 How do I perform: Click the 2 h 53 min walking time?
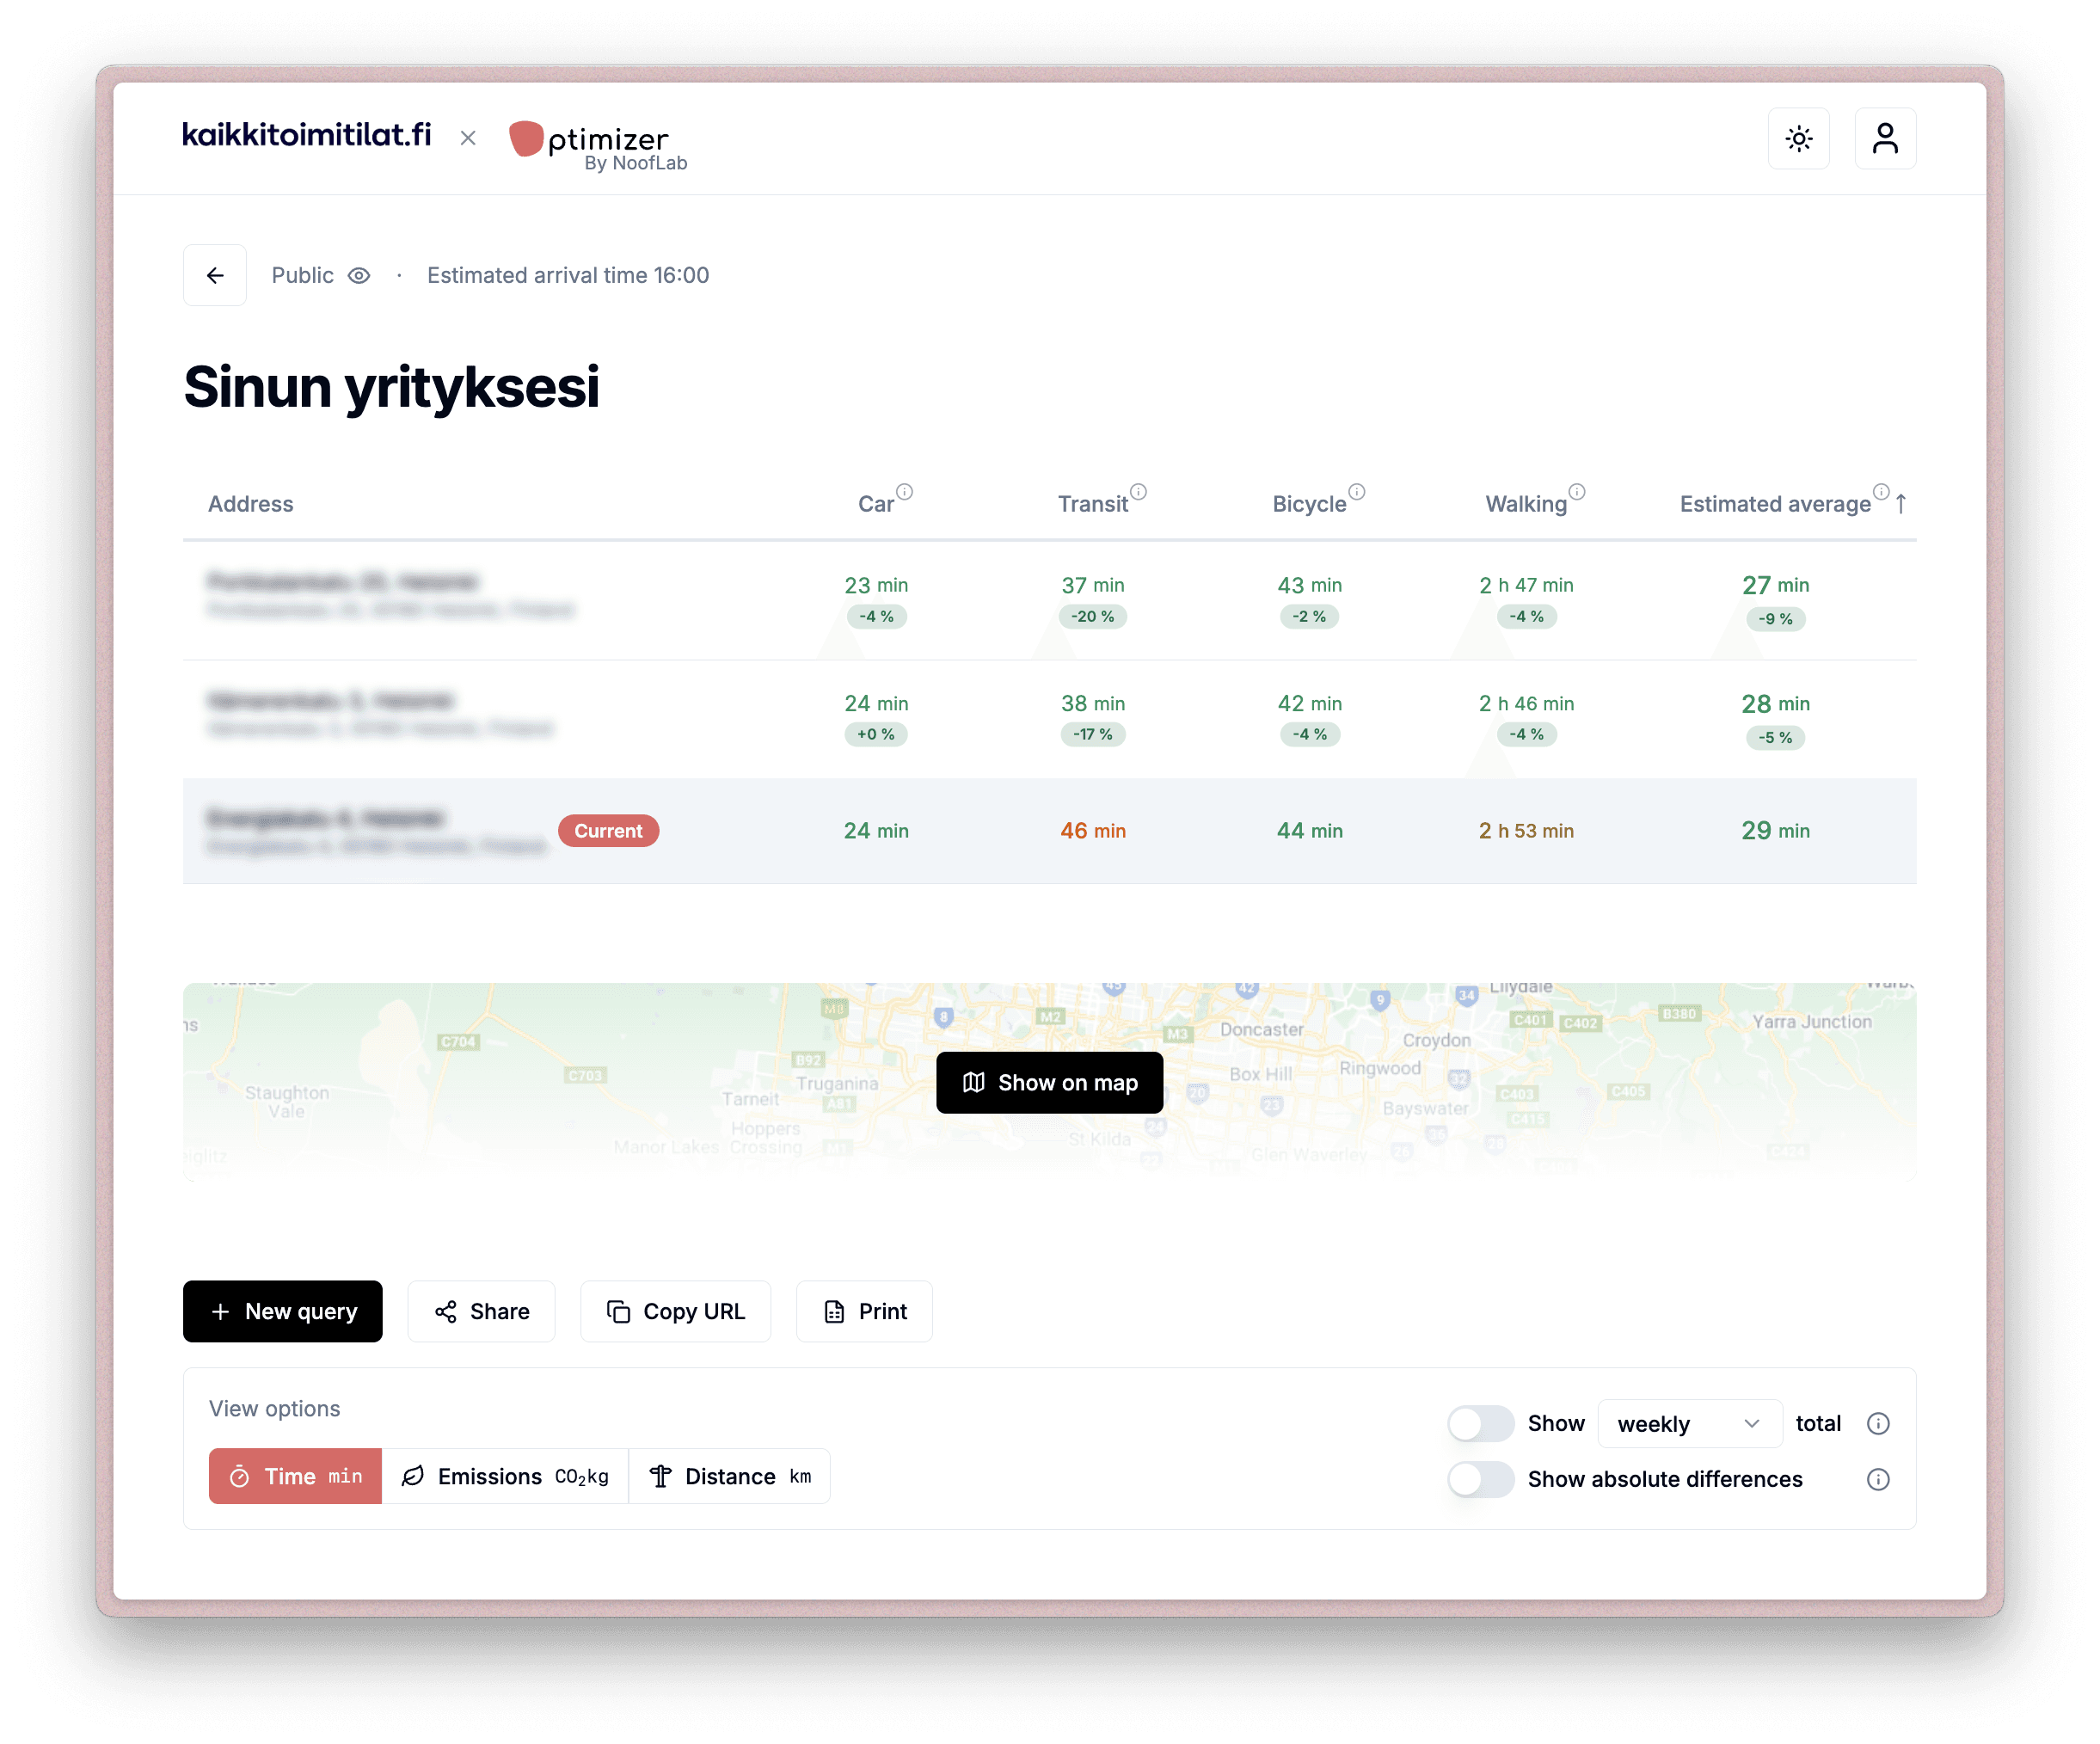click(1526, 830)
